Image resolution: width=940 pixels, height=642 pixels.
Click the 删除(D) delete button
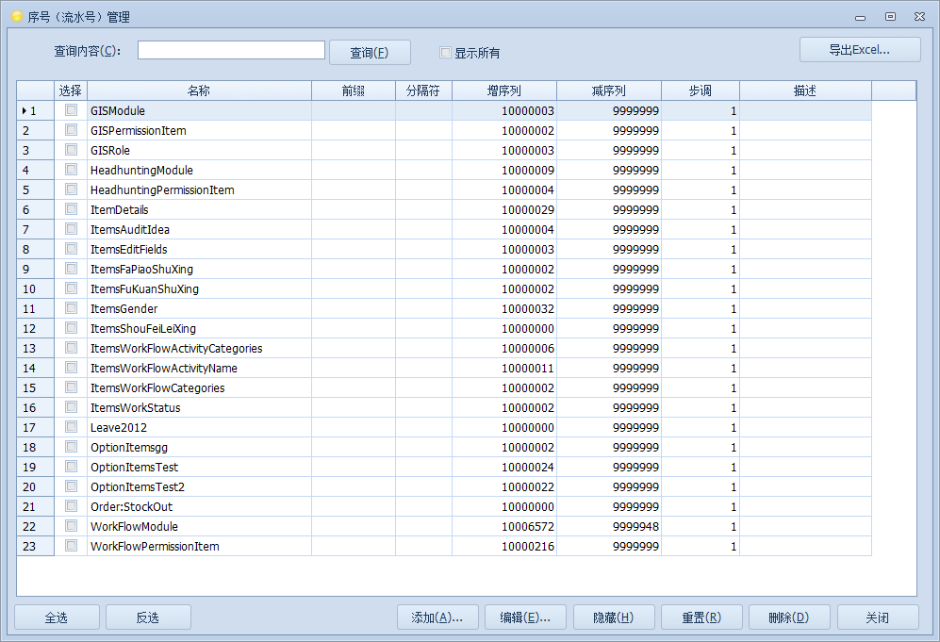tap(789, 617)
